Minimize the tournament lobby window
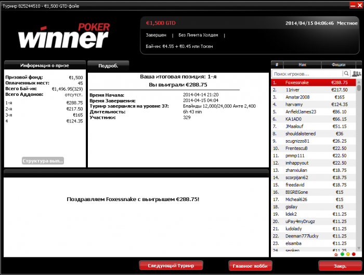The height and width of the screenshot is (275, 364). (x=353, y=5)
